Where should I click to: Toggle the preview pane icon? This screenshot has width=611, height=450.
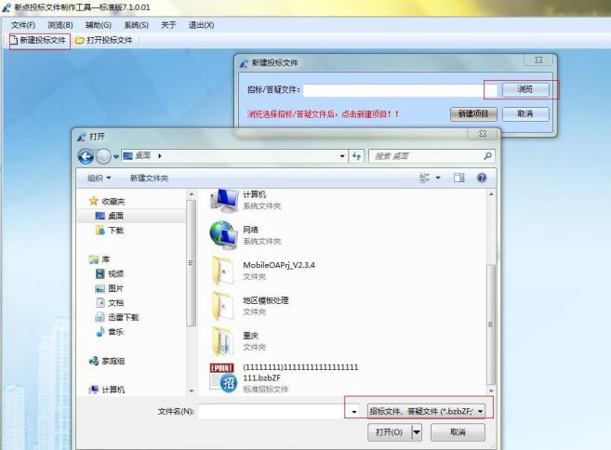(x=459, y=179)
